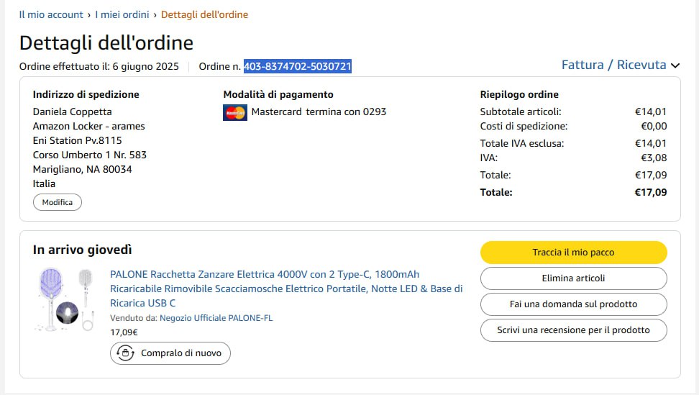Image resolution: width=699 pixels, height=395 pixels.
Task: Click the In arrivo giovedì heading
Action: [x=83, y=250]
